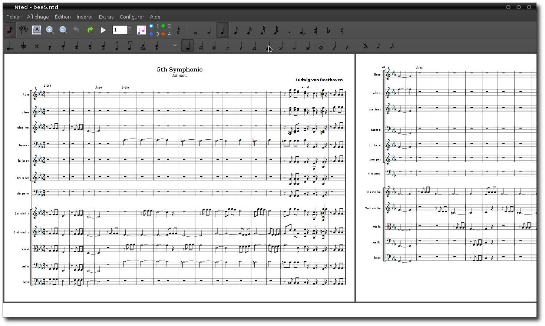
Task: Choose thirty-second note duration
Action: click(262, 31)
